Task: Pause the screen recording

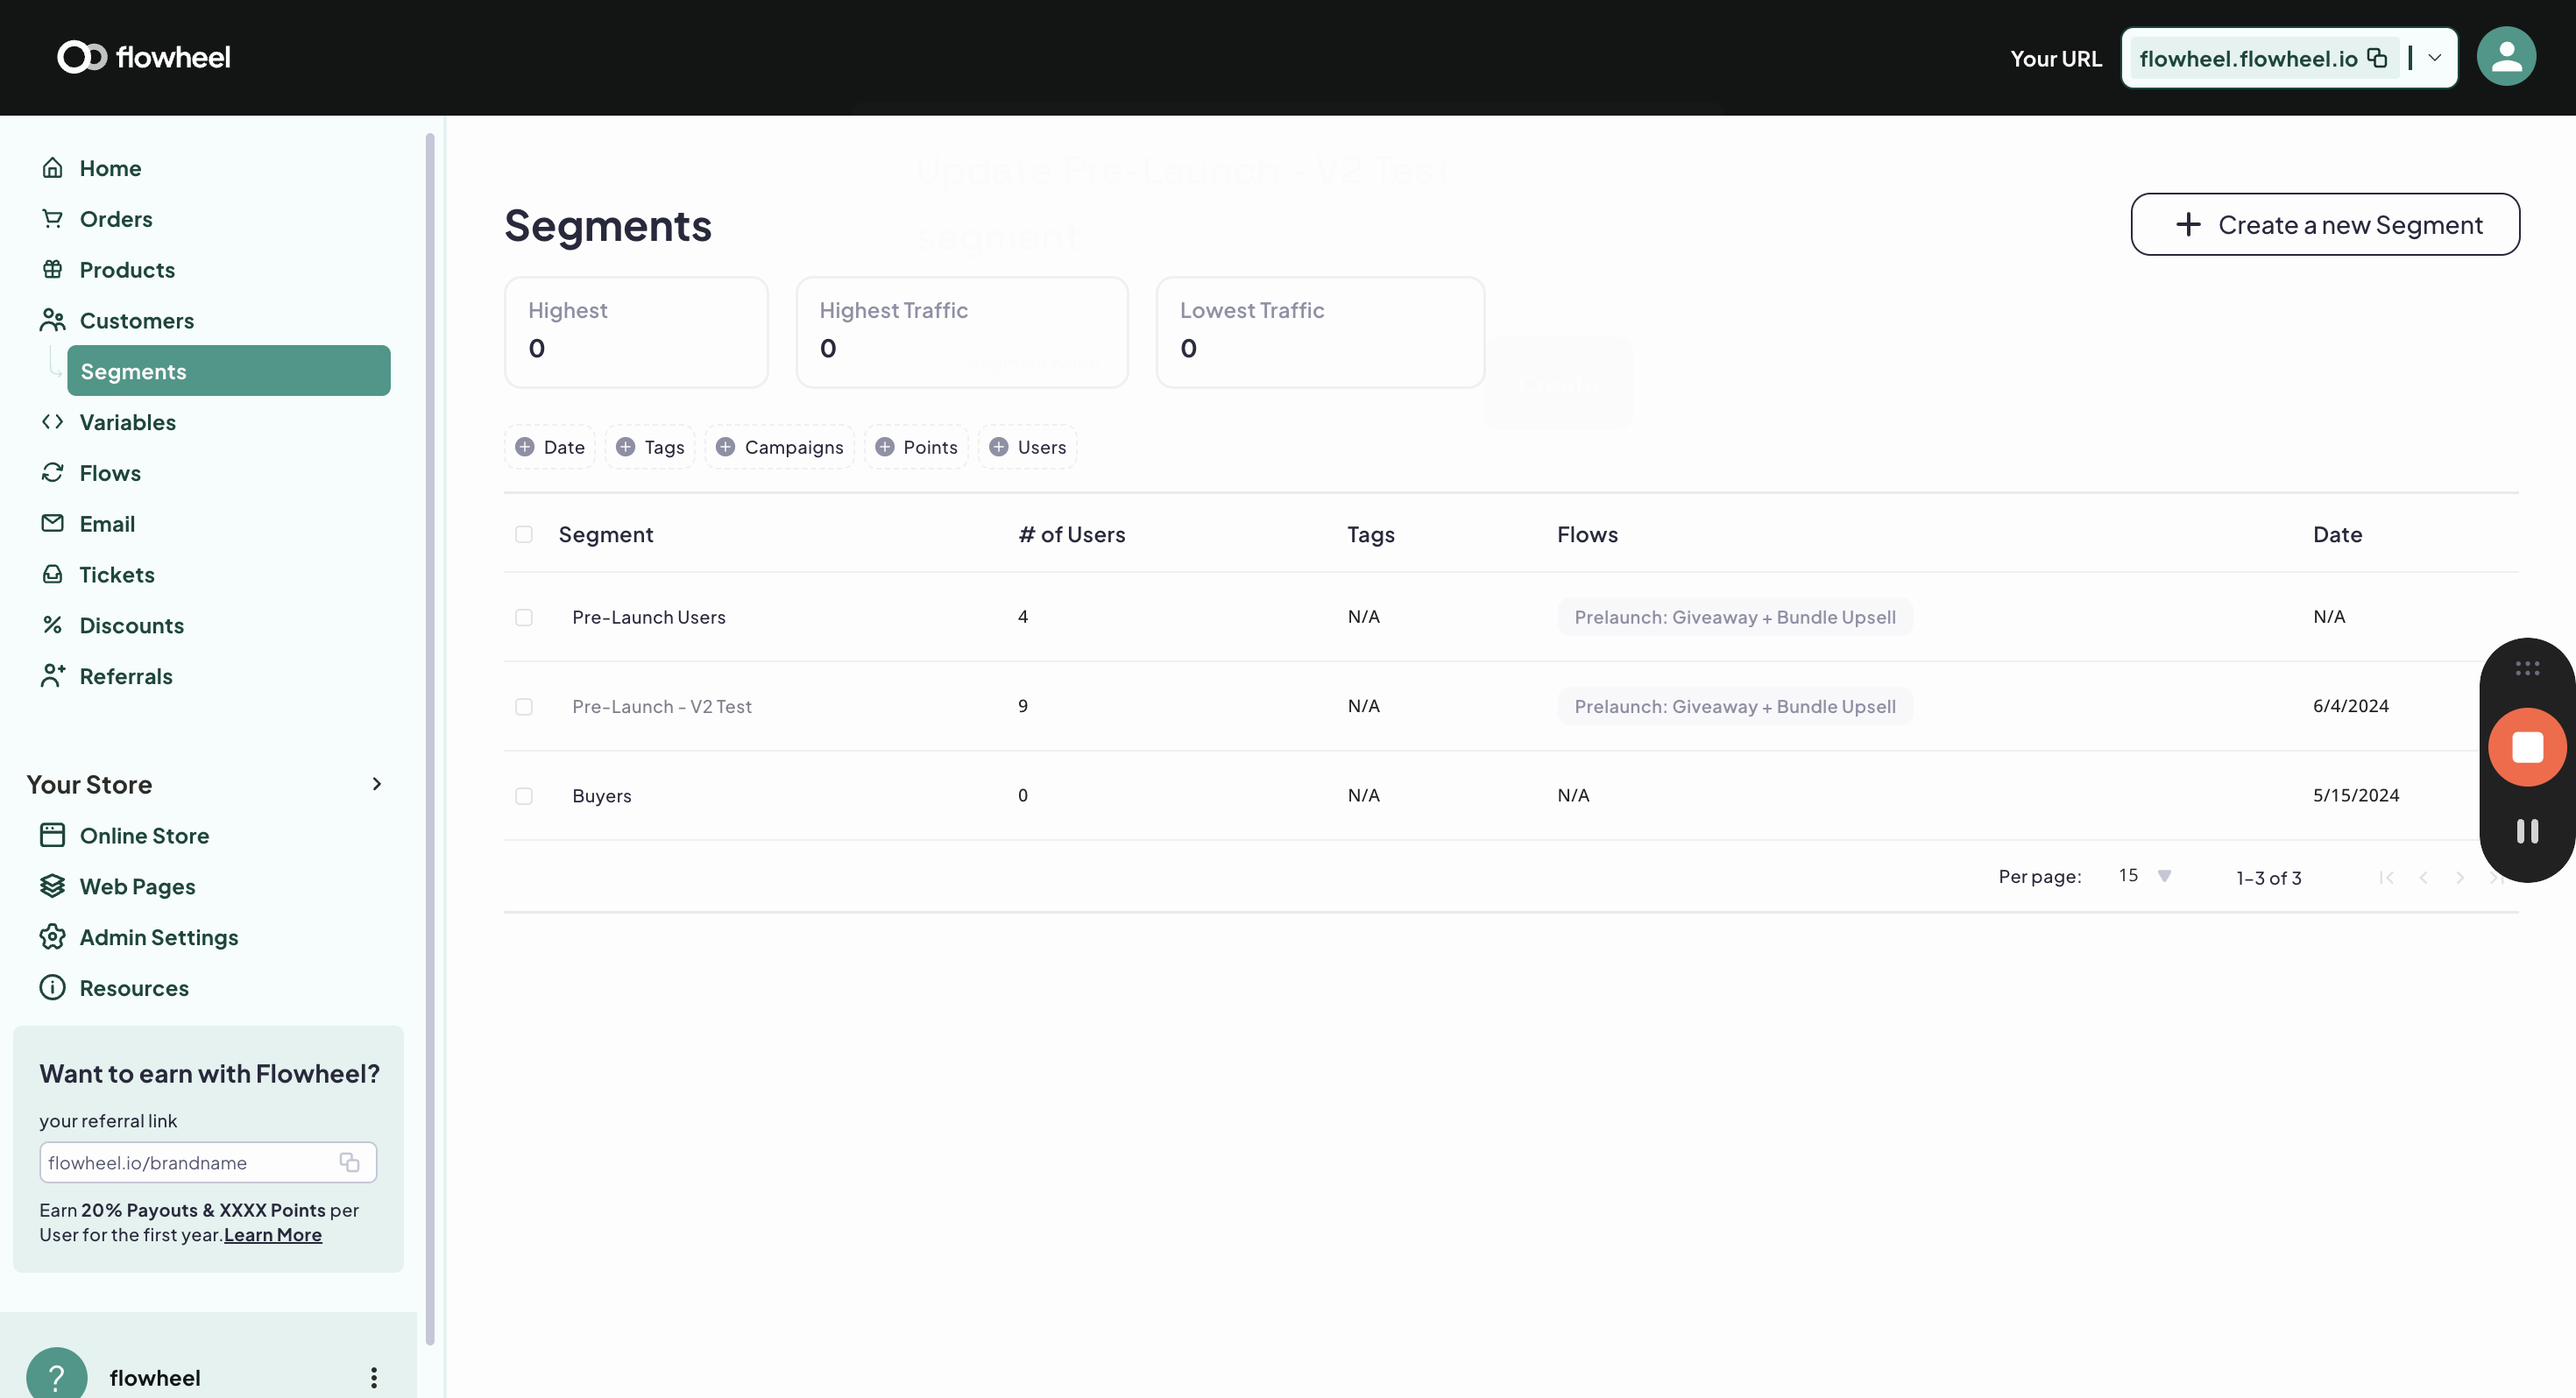Action: pos(2527,832)
